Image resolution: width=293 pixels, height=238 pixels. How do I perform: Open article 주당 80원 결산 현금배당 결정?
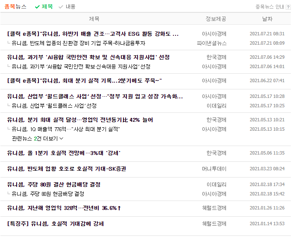(x=54, y=184)
